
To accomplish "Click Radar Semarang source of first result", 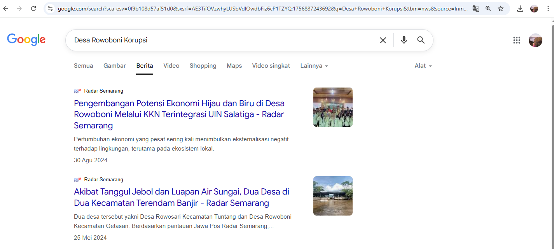I will click(103, 91).
